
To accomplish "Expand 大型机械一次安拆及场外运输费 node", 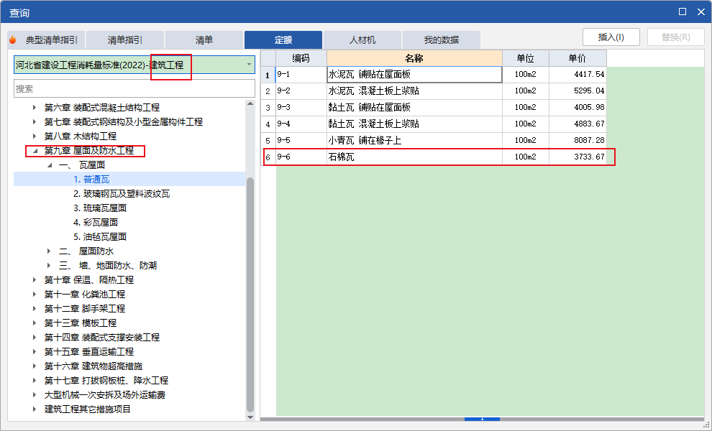I will pyautogui.click(x=35, y=394).
